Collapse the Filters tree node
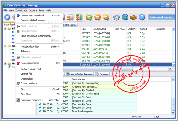This screenshot has height=121, width=178. [x=5, y=46]
